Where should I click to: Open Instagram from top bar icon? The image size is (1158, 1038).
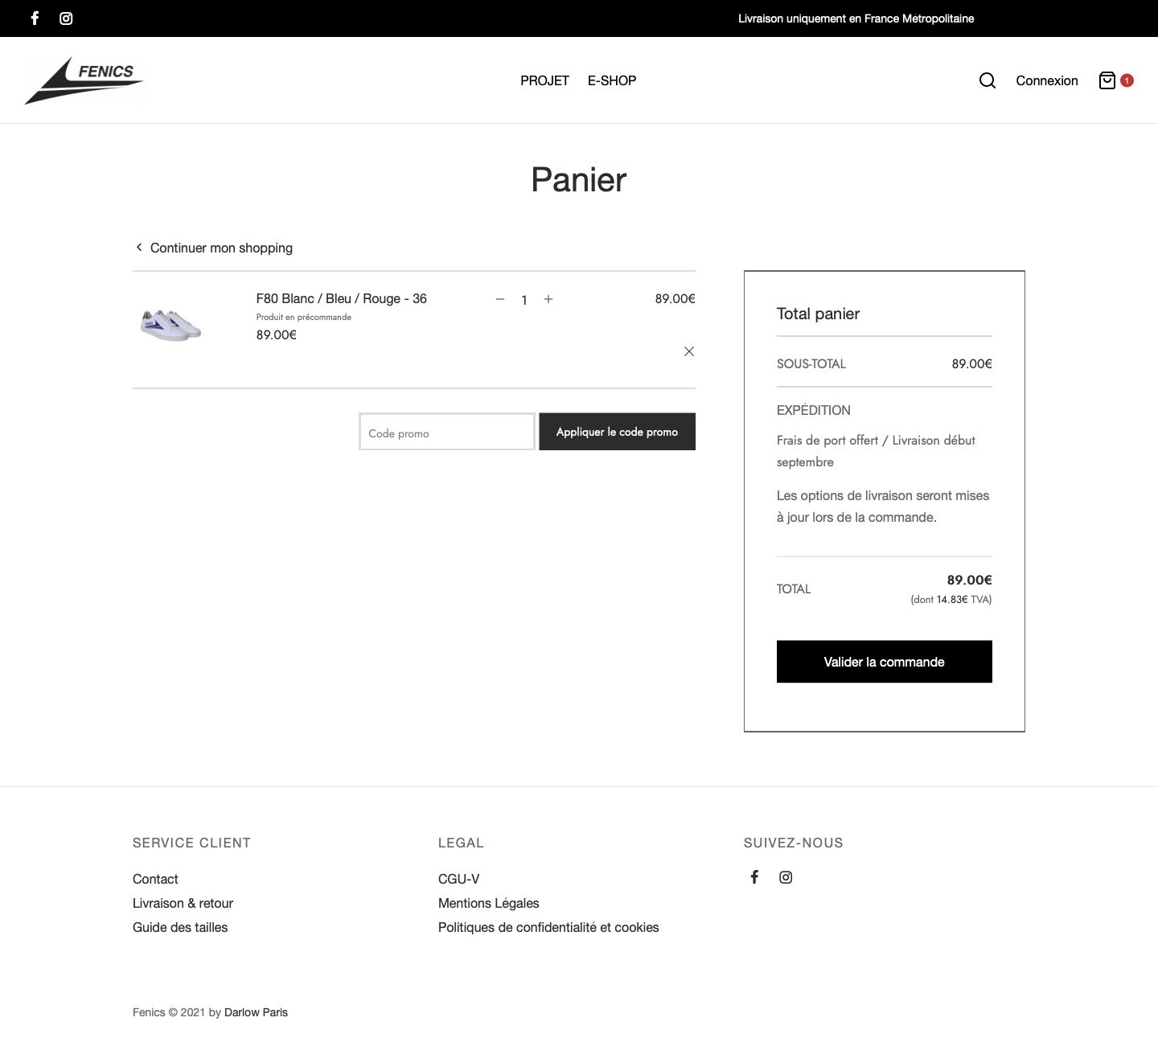pyautogui.click(x=66, y=18)
